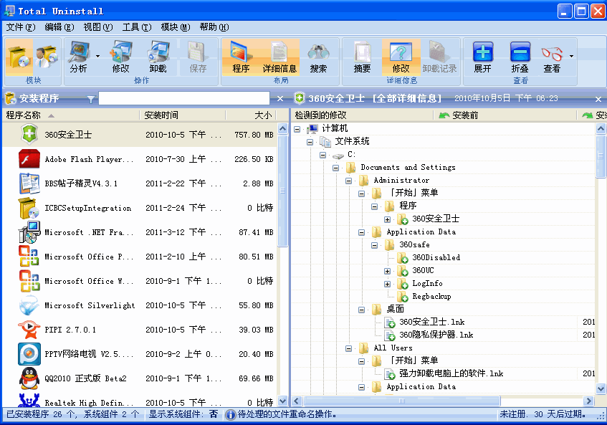Open the 视图 menu
Screen dimensions: 607x425
tap(98, 27)
